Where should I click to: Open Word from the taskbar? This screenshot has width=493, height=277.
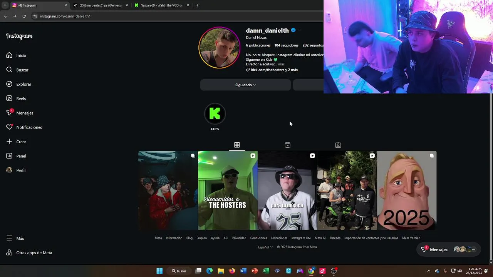tap(243, 271)
